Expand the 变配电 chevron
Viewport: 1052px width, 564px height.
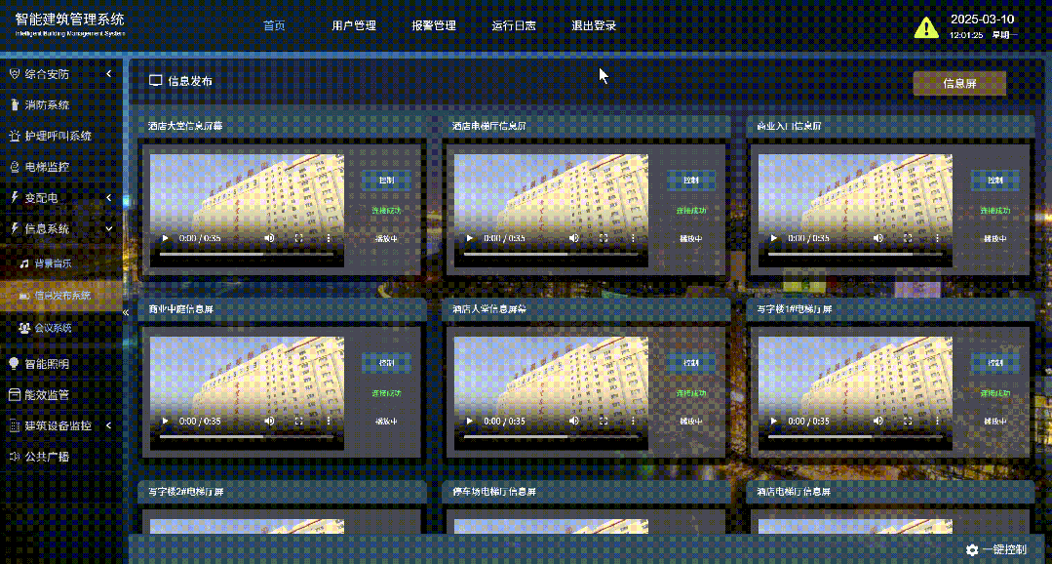109,197
